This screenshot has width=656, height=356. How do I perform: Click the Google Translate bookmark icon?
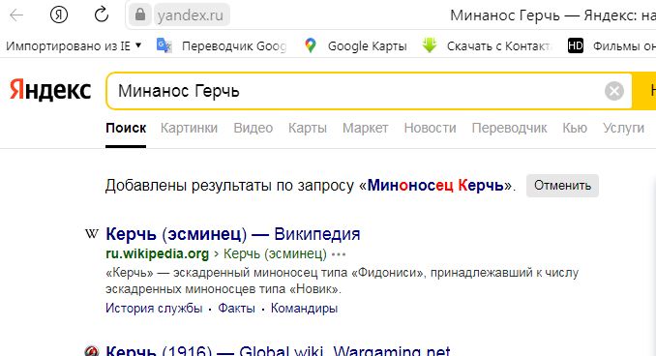pos(164,45)
